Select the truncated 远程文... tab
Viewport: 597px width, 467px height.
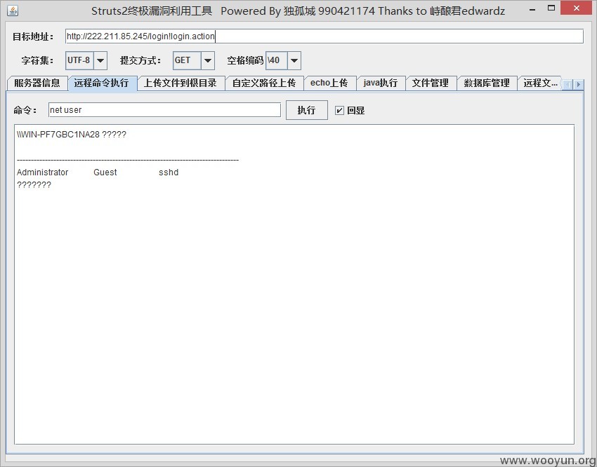click(x=540, y=83)
